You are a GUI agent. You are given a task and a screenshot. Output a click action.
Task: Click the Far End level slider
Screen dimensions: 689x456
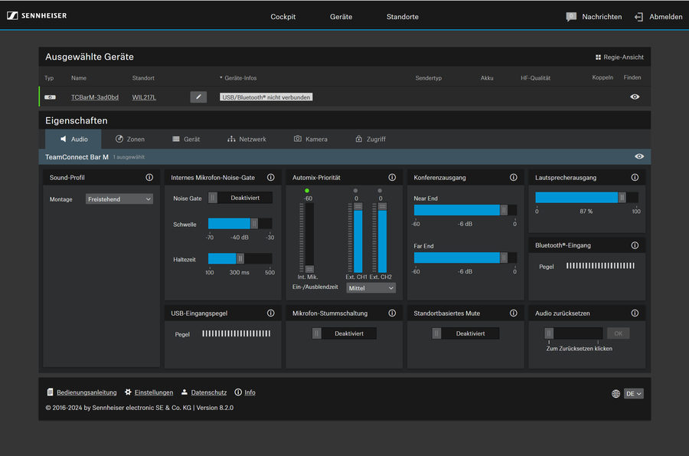pos(465,258)
